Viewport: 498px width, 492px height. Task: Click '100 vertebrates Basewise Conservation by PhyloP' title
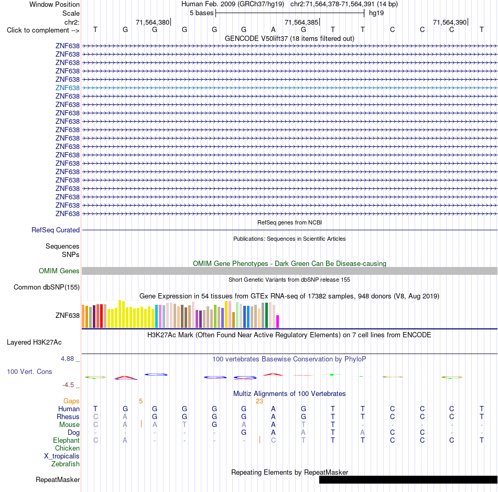(289, 359)
